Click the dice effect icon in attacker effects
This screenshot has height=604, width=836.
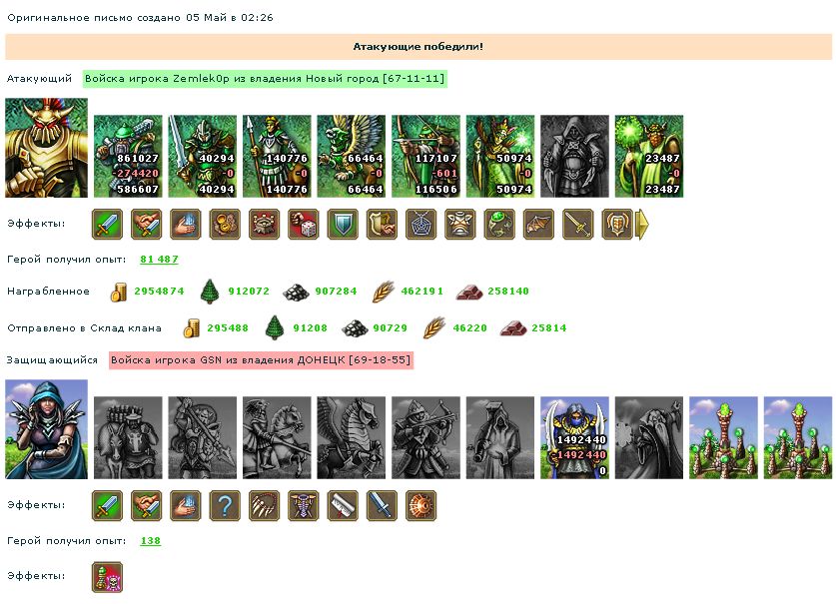click(x=304, y=224)
